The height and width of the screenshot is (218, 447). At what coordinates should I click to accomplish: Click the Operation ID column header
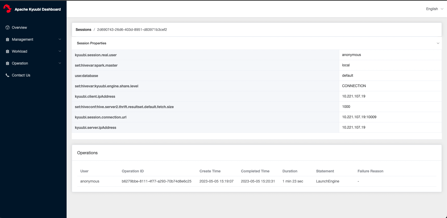[x=133, y=171]
